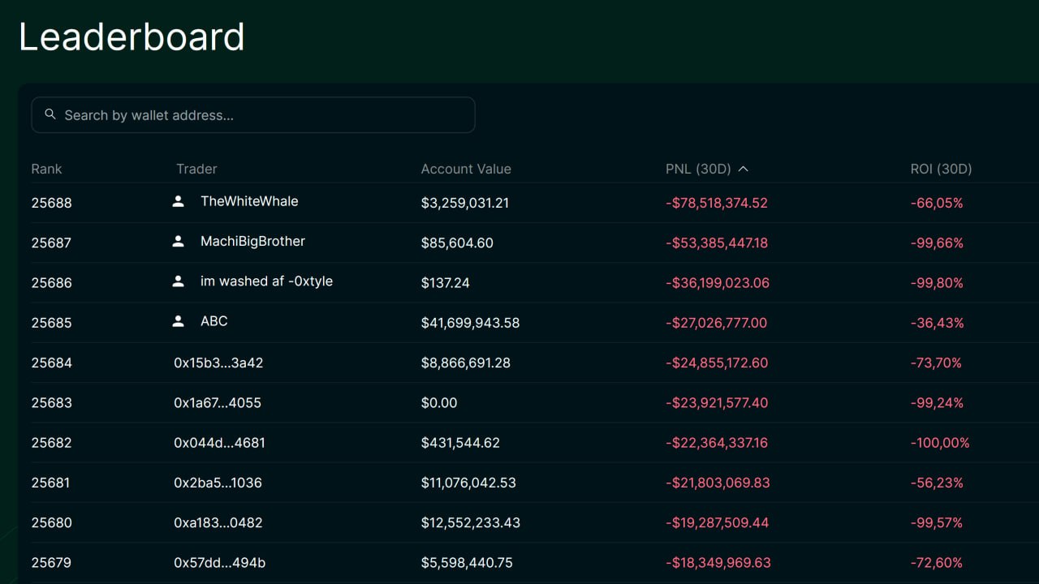This screenshot has width=1039, height=584.
Task: Open wallet 0x15b3...3a42
Action: point(218,363)
